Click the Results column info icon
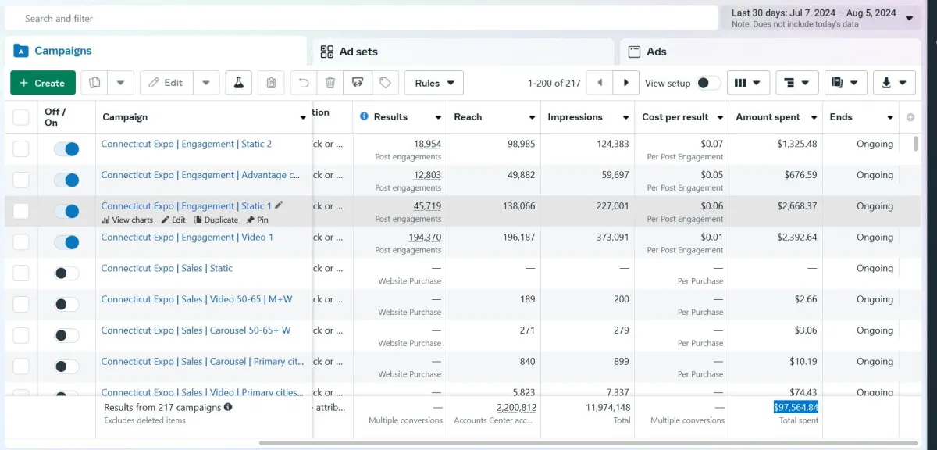Viewport: 937px width, 450px height. click(364, 116)
